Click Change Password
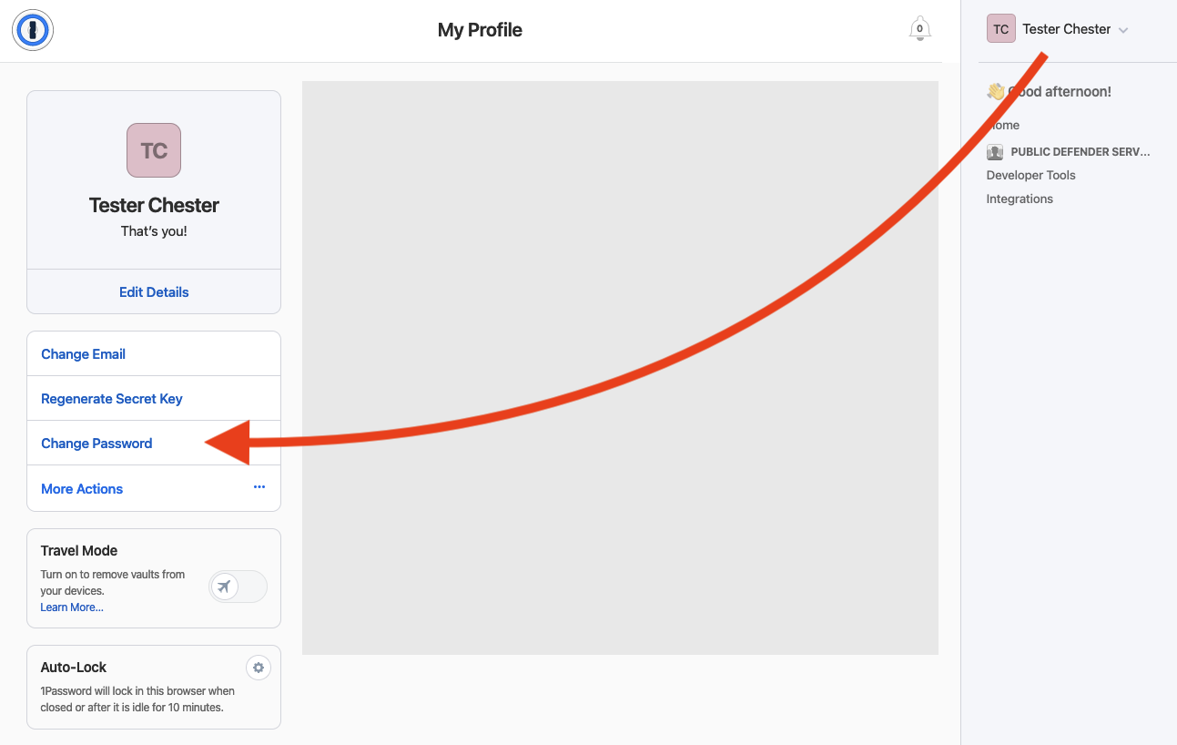 96,444
